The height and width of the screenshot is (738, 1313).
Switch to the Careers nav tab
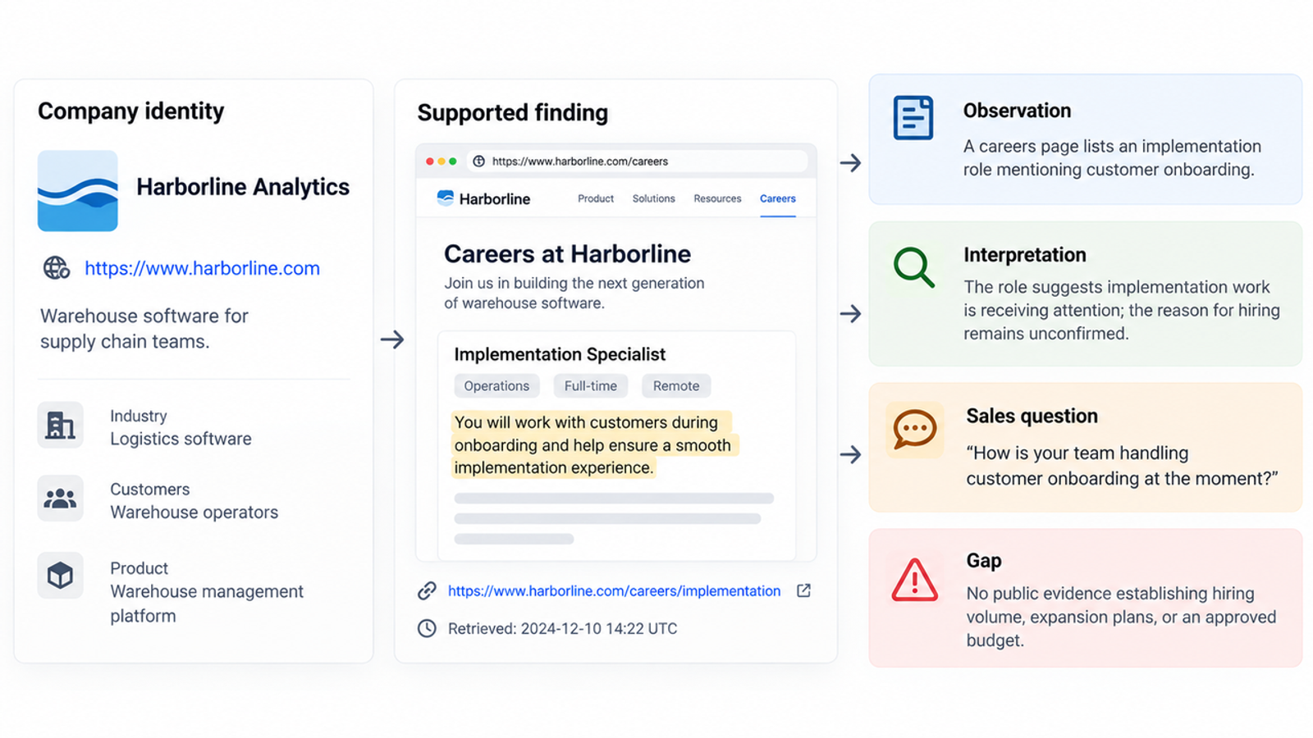[777, 198]
